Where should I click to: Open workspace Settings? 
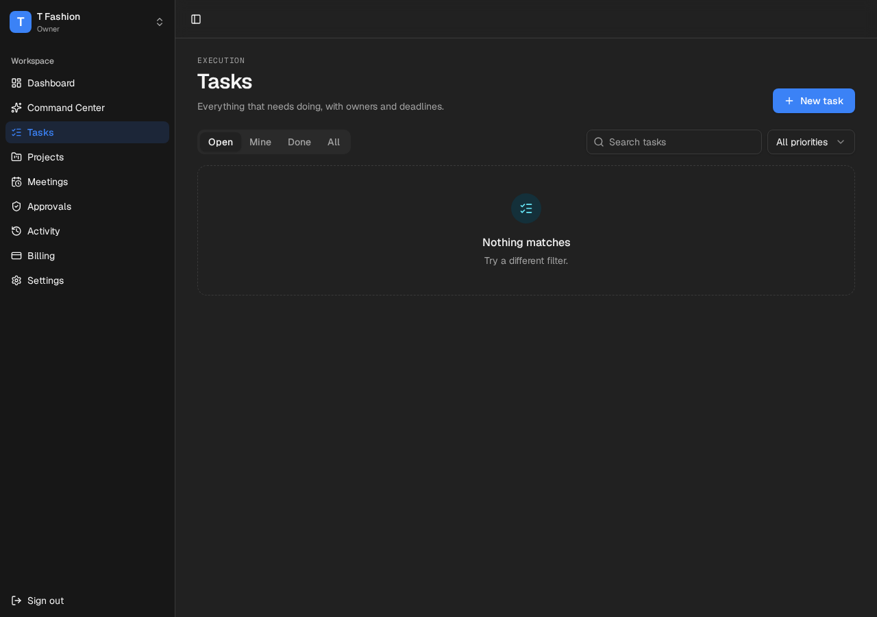[87, 280]
